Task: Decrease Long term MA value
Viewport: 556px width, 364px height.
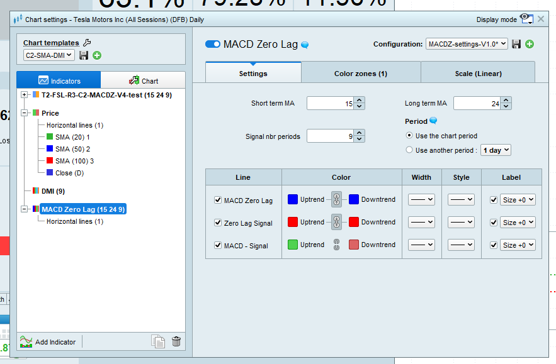Action: (x=506, y=106)
